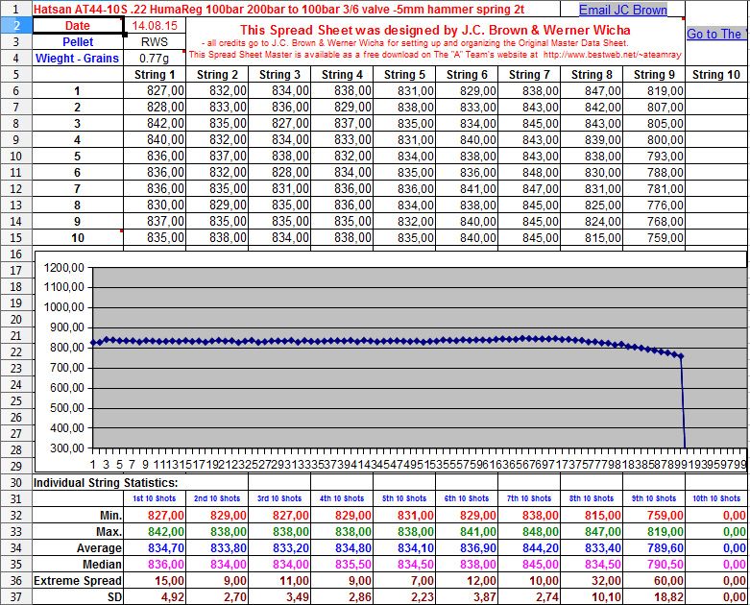Click the Max. row label
Viewport: 750px width, 605px height.
[78, 531]
